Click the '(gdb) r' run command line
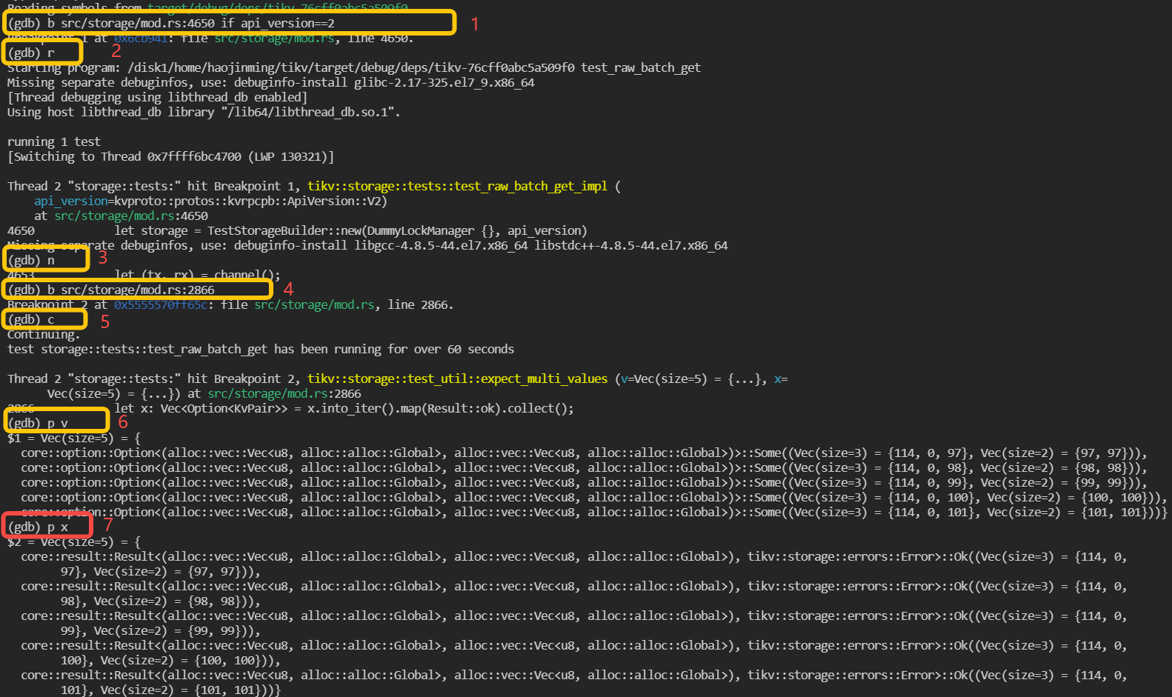 (x=31, y=53)
